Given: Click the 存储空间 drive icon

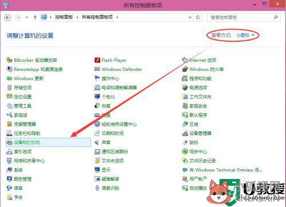Looking at the screenshot, I should (10, 87).
